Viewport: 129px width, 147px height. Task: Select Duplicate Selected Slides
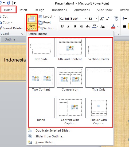tap(70, 130)
